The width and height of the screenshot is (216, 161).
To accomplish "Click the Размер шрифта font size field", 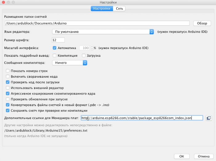I will coord(58,40).
